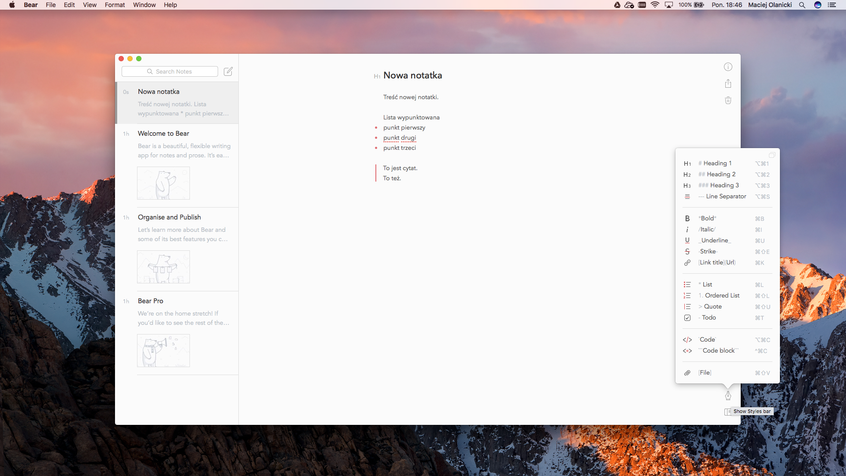Click the share note icon
Image resolution: width=846 pixels, height=476 pixels.
click(728, 84)
